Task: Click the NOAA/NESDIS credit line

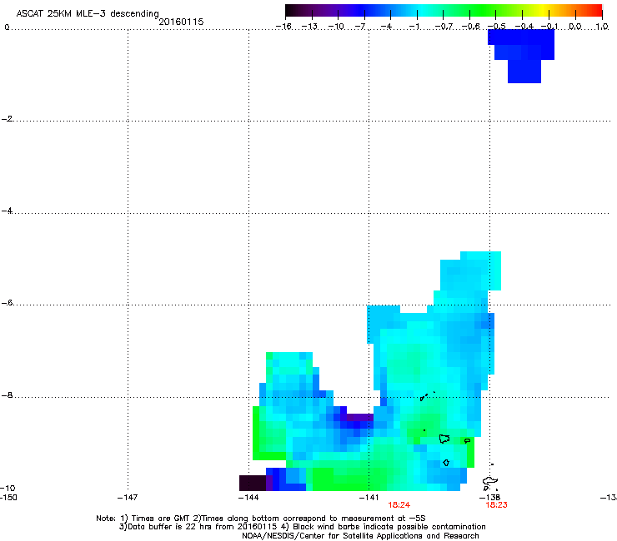Action: coord(360,536)
